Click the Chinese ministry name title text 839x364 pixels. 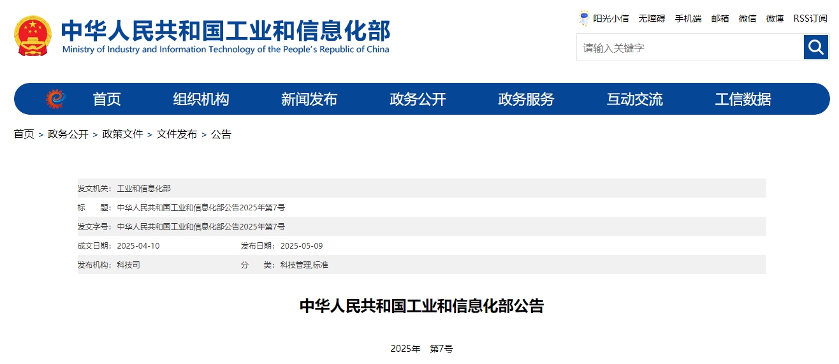(x=226, y=30)
